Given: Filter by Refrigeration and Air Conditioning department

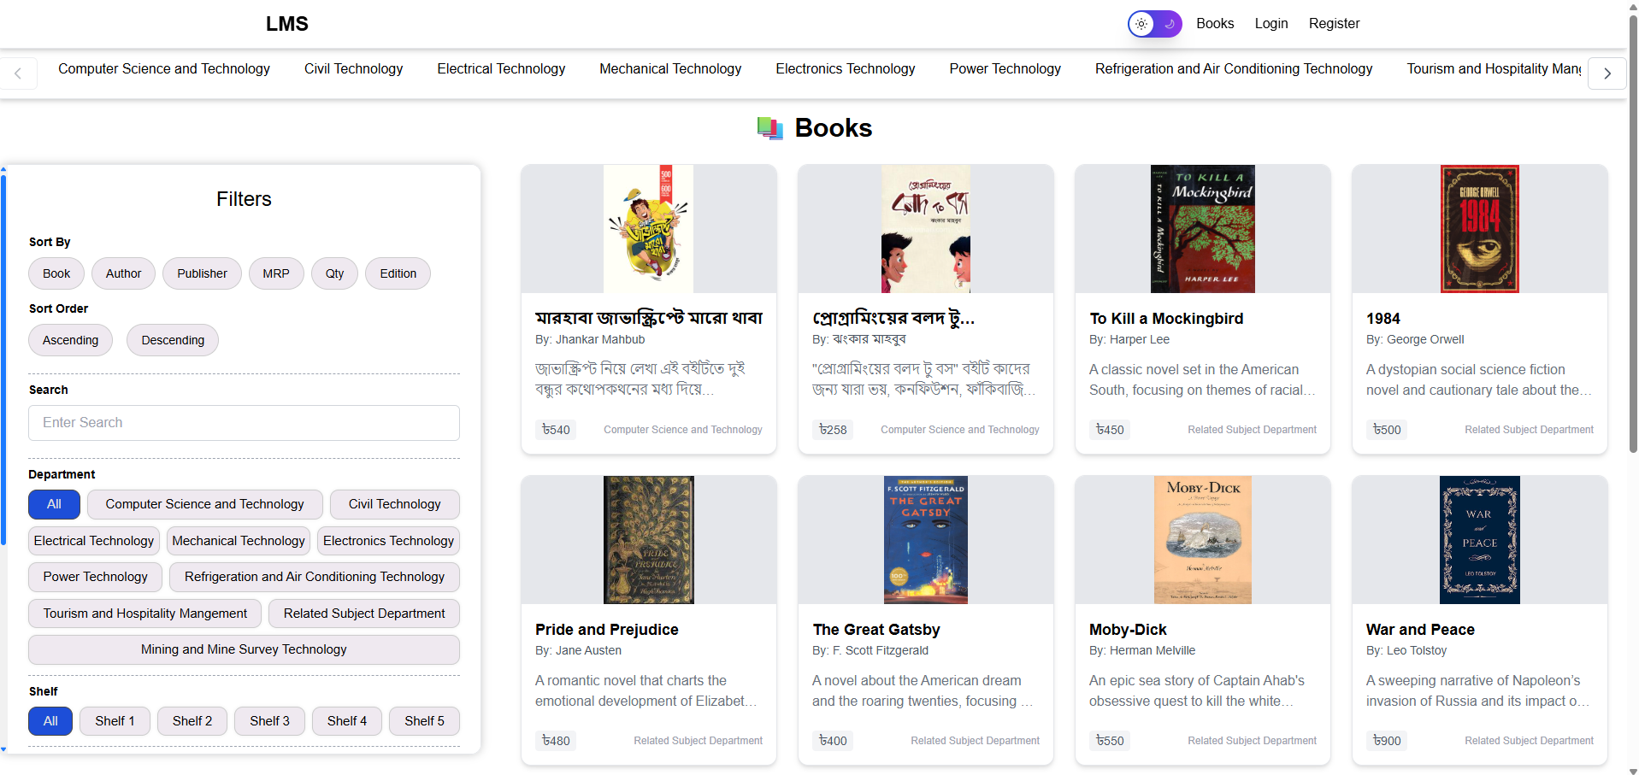Looking at the screenshot, I should [x=315, y=577].
